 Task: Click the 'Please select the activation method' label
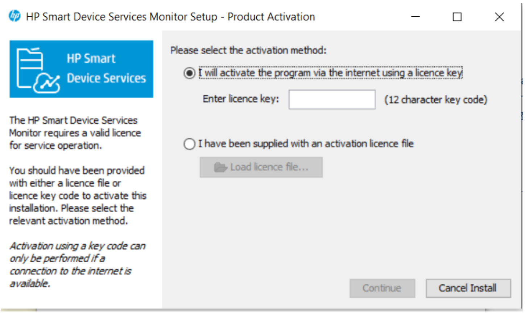[x=248, y=50]
